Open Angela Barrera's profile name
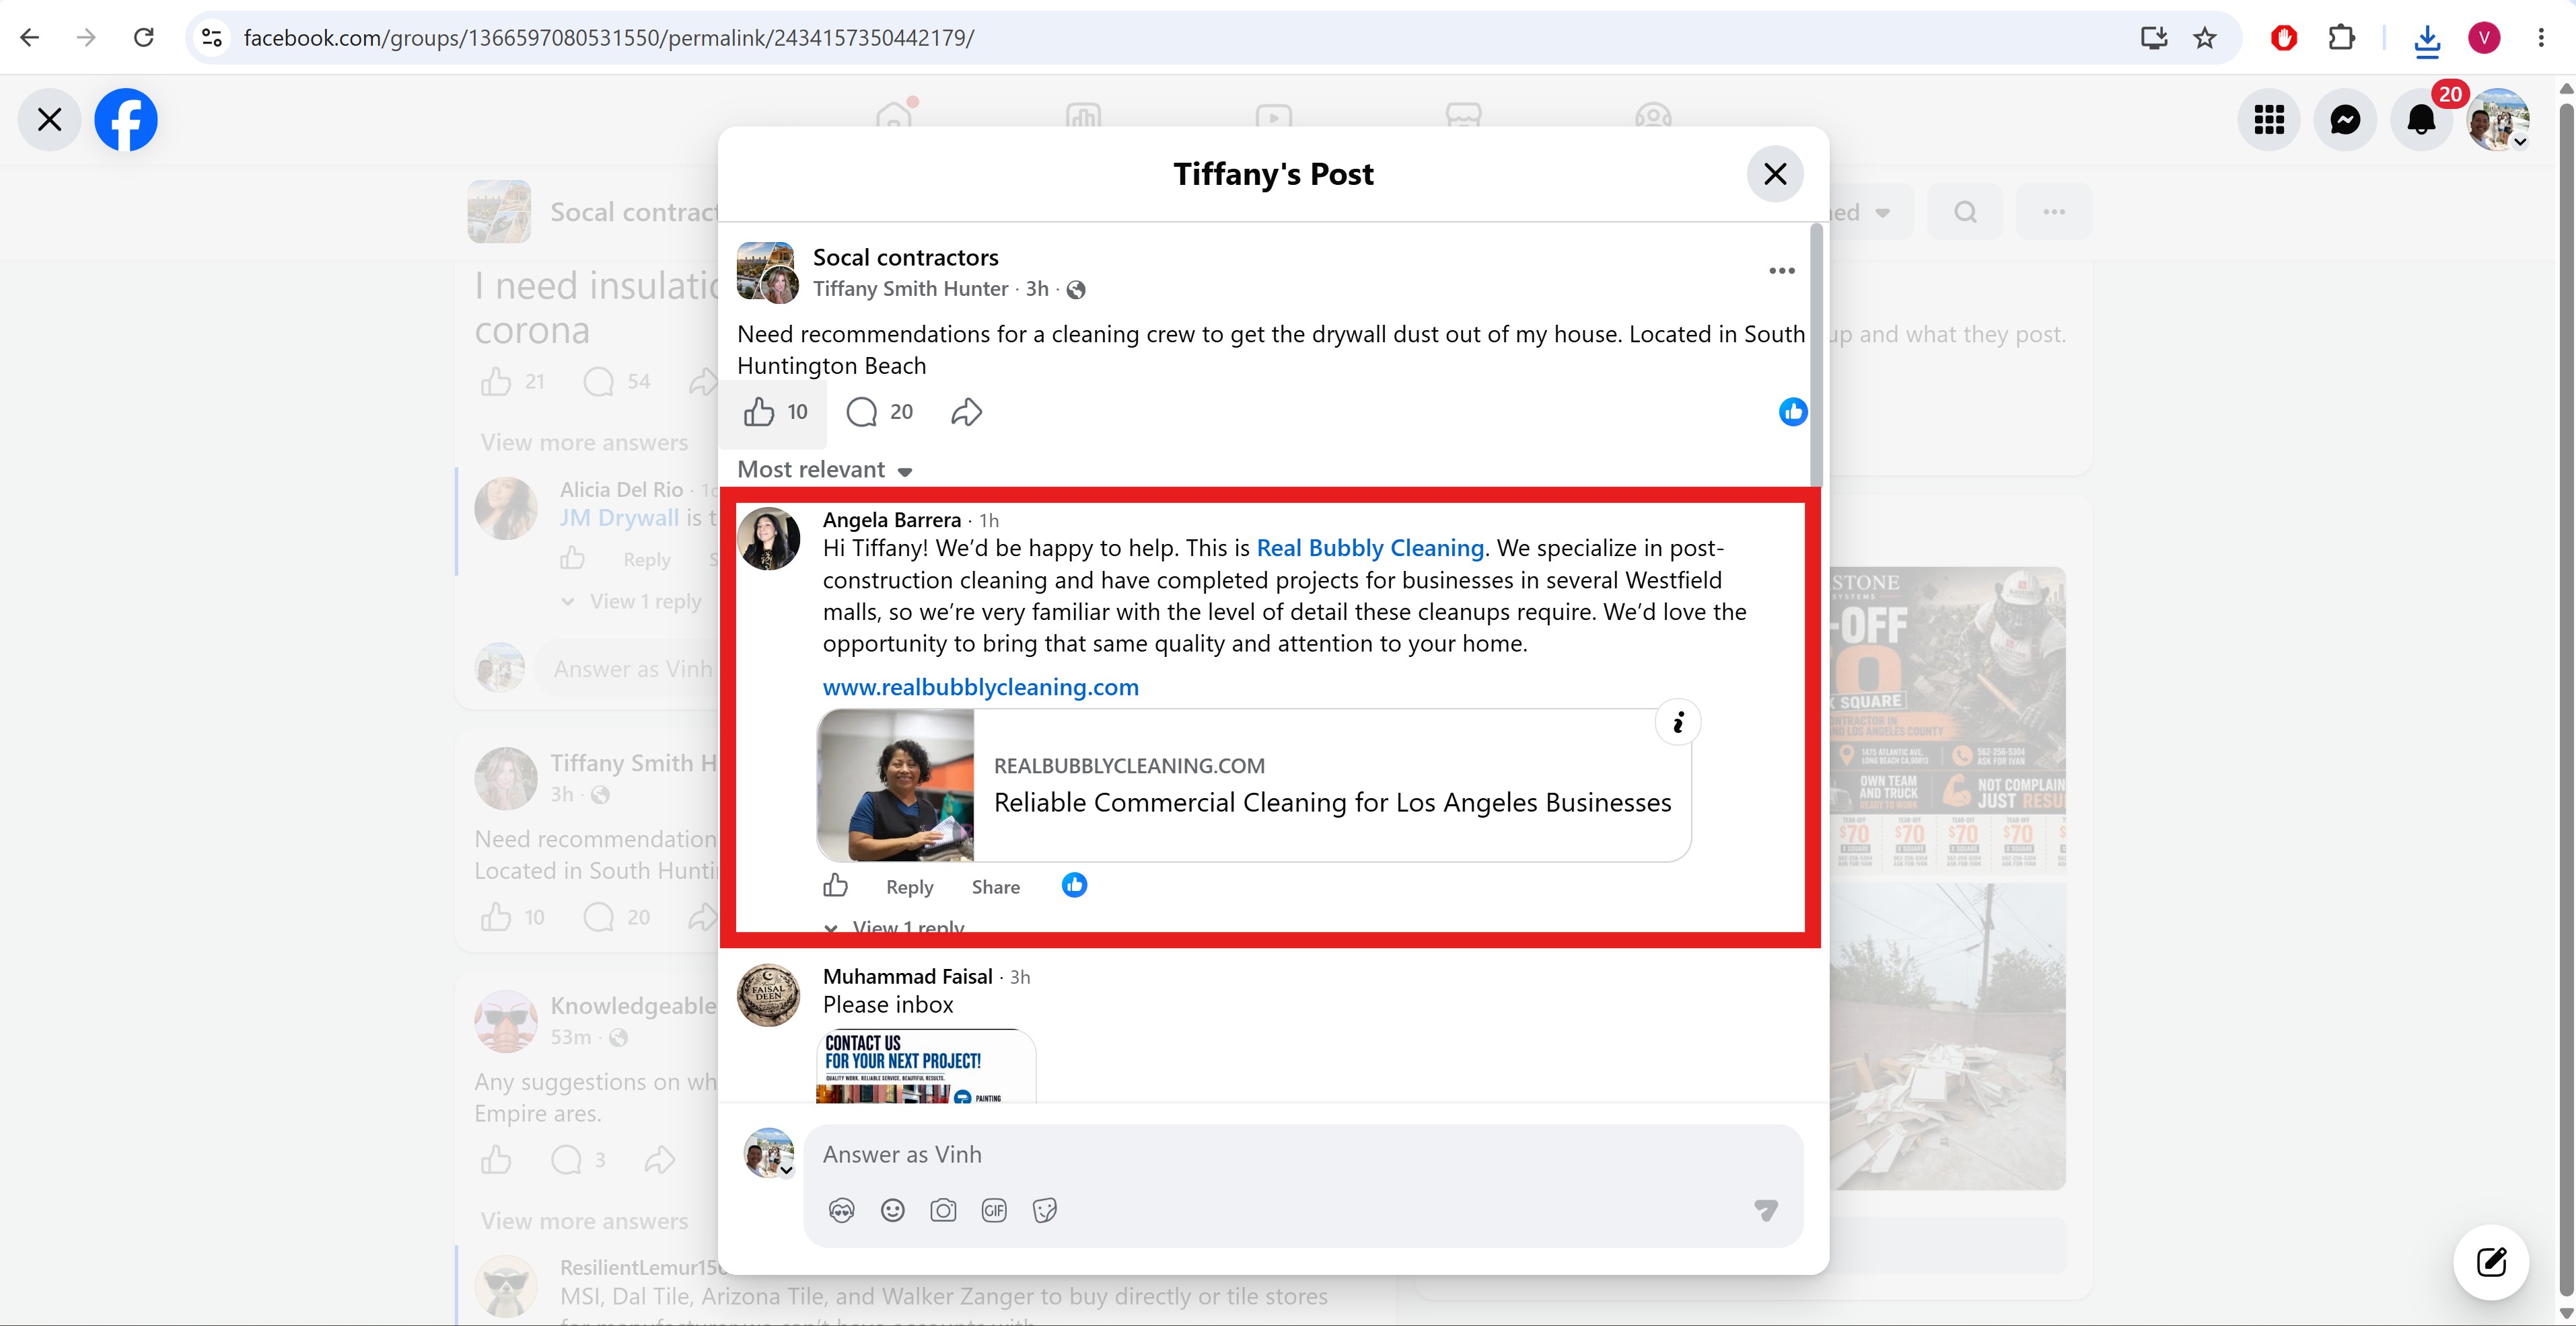Image resolution: width=2576 pixels, height=1326 pixels. click(891, 520)
